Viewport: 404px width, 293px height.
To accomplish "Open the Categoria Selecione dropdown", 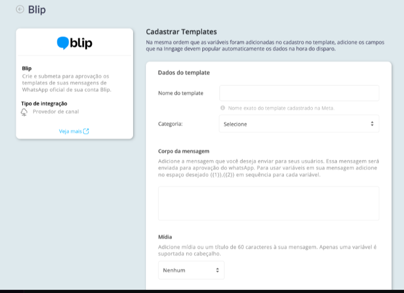I will point(299,124).
